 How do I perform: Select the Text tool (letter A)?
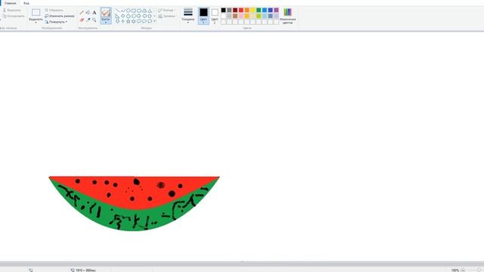click(x=94, y=13)
